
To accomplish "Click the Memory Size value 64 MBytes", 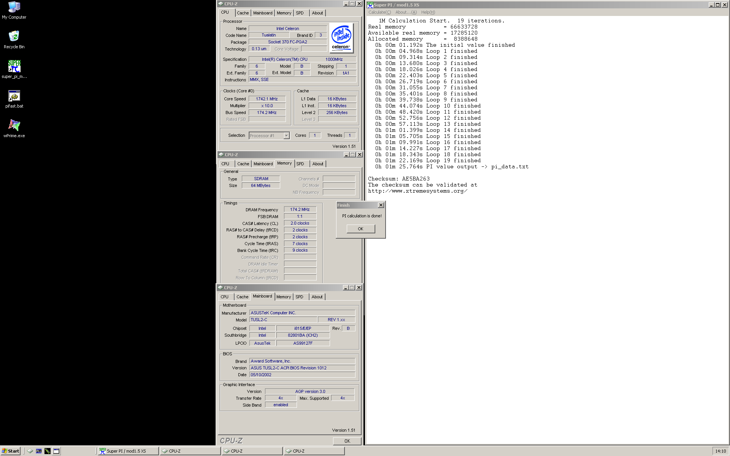I will [x=261, y=185].
